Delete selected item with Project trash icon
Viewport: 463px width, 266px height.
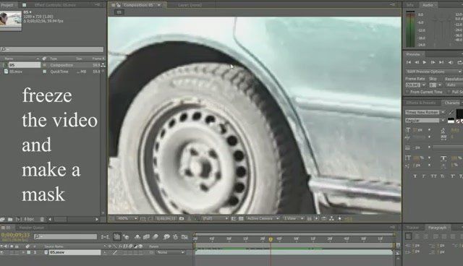pyautogui.click(x=42, y=220)
